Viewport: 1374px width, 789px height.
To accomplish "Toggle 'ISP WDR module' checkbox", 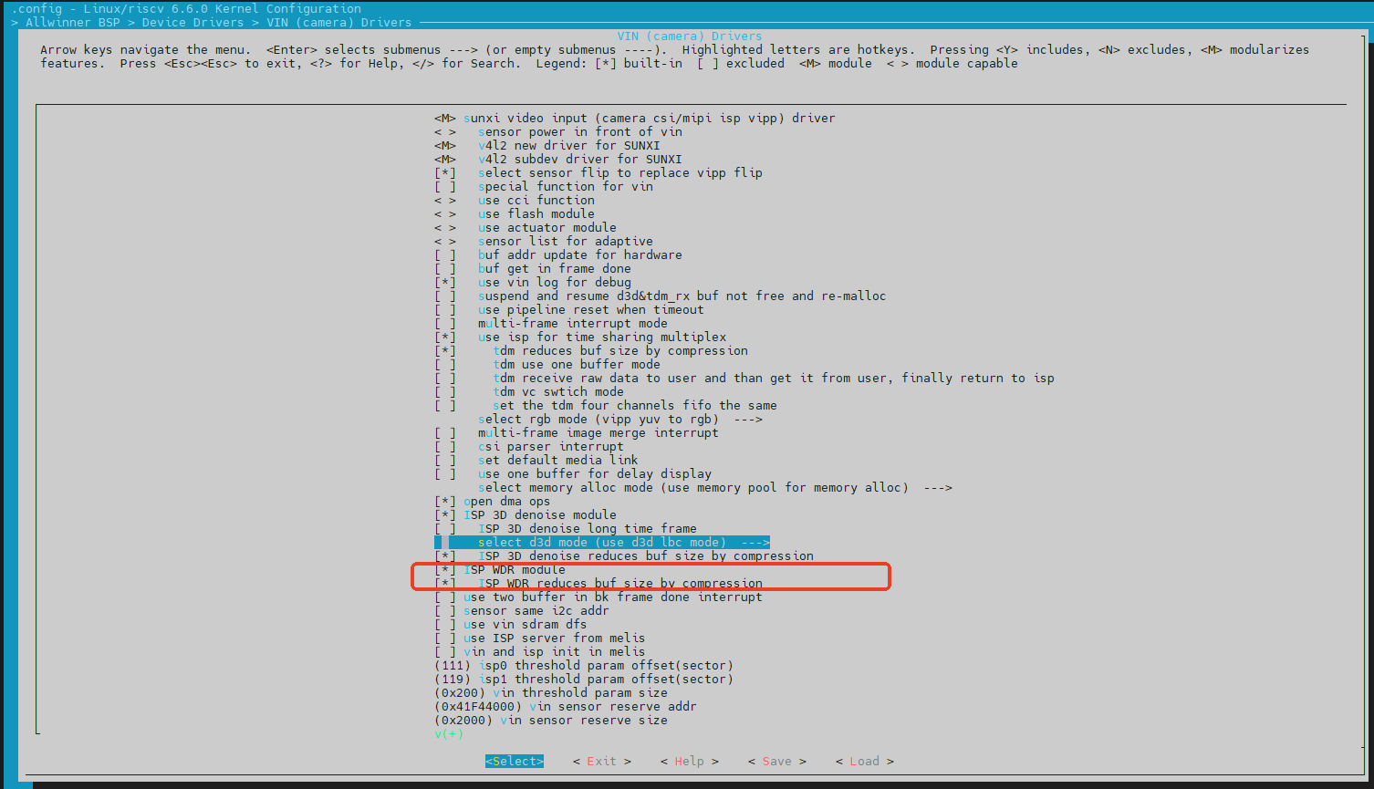I will [x=514, y=569].
